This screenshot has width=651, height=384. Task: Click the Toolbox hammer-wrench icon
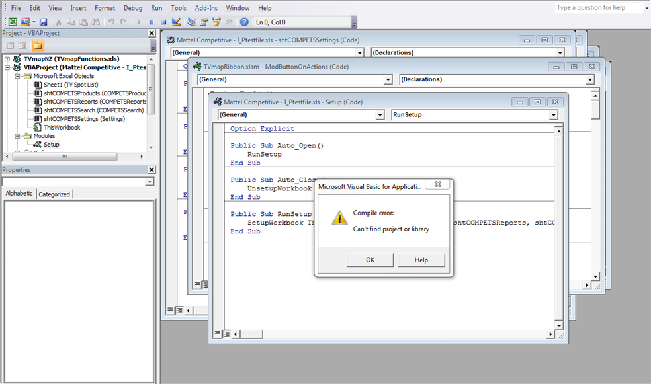pos(229,22)
